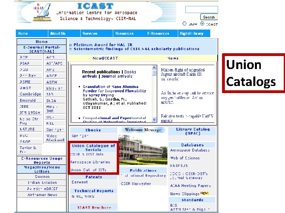This screenshot has width=285, height=213.
Task: Open the IEEE journal link
Action: 24,106
